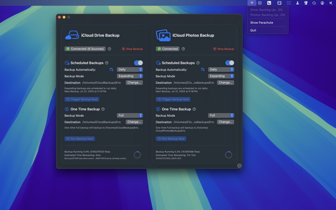Viewport: 336px width, 210px height.
Task: Click Photos Trigger Backup Now button
Action: pos(173,100)
